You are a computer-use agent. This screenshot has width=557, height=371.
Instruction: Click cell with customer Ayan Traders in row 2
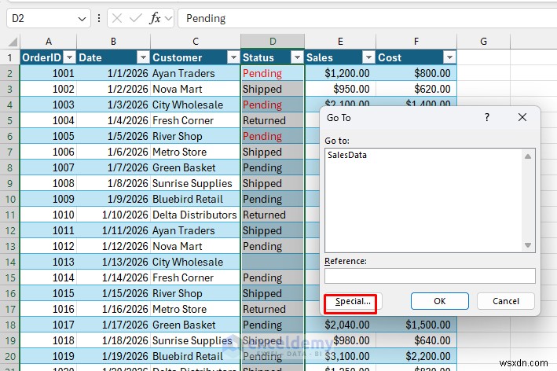tap(196, 73)
